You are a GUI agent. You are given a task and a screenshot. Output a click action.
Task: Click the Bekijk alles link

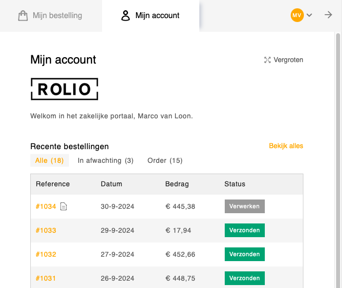click(x=286, y=146)
